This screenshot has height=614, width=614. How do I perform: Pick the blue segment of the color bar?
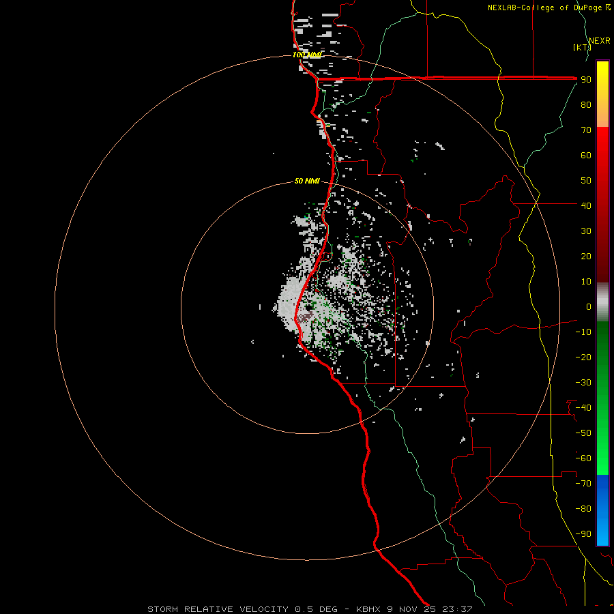coord(602,510)
